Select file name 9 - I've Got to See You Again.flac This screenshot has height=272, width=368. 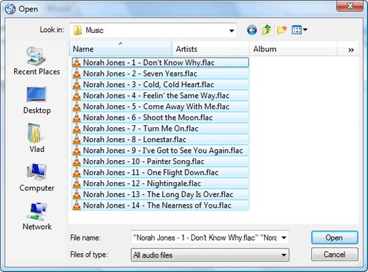click(163, 151)
